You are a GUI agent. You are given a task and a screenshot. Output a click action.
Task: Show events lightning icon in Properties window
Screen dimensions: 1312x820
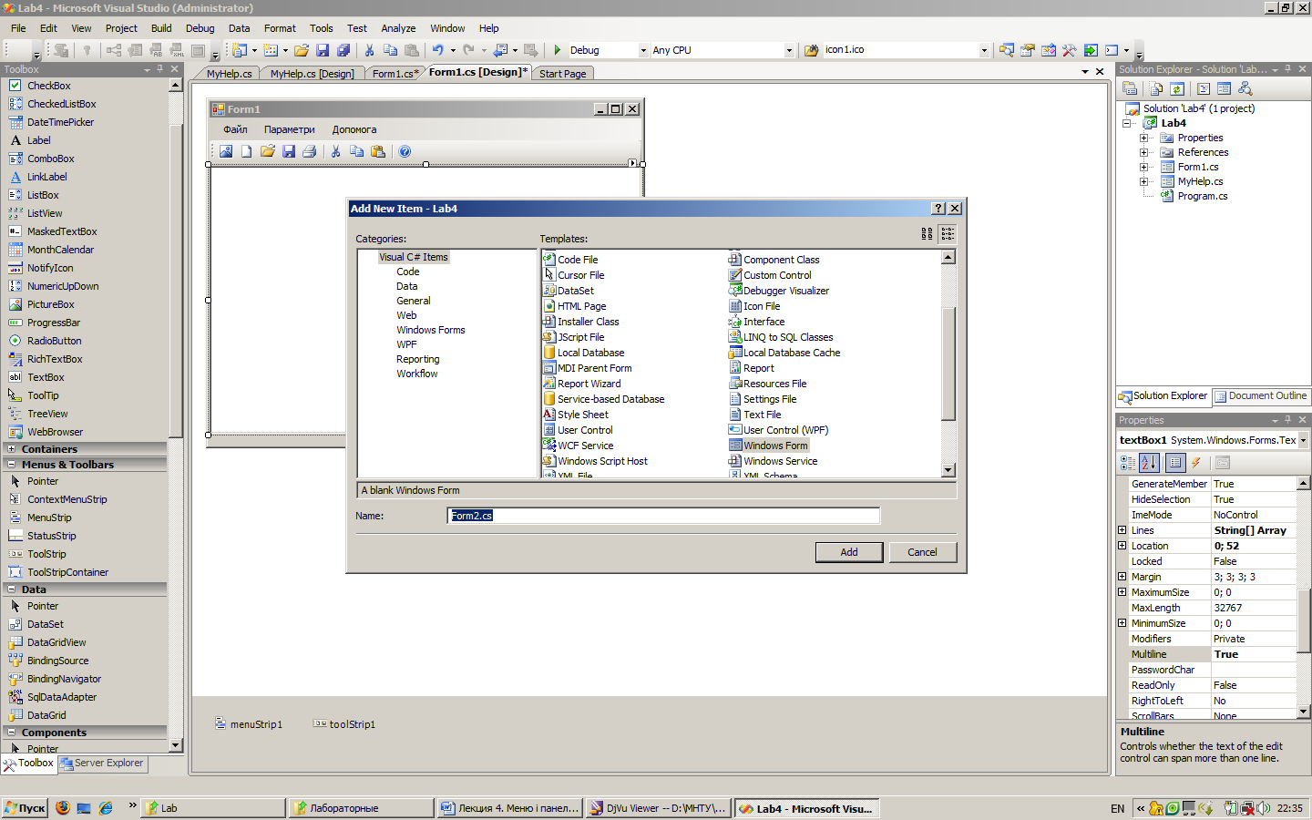[x=1196, y=463]
